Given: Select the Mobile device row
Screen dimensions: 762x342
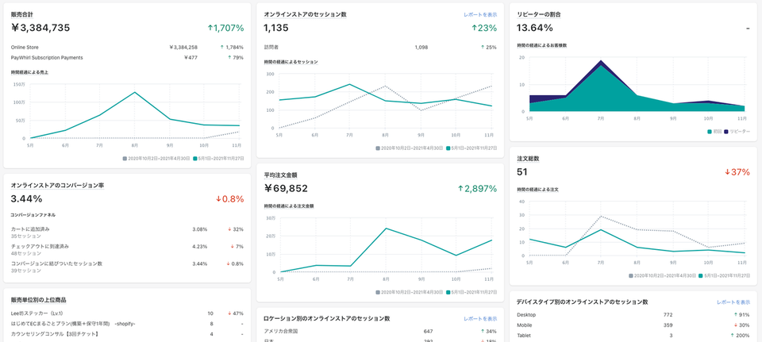Looking at the screenshot, I should (633, 325).
